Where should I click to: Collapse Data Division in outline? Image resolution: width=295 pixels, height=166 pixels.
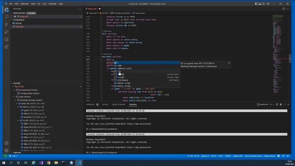pyautogui.click(x=14, y=97)
